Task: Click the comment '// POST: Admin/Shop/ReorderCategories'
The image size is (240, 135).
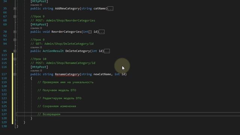Action: tap(63, 21)
